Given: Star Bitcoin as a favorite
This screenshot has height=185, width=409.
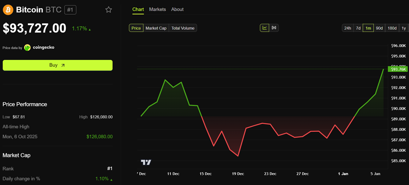Looking at the screenshot, I should 109,10.
